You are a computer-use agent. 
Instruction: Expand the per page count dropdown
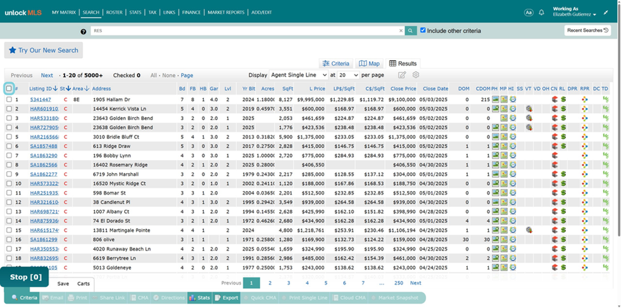coord(348,75)
